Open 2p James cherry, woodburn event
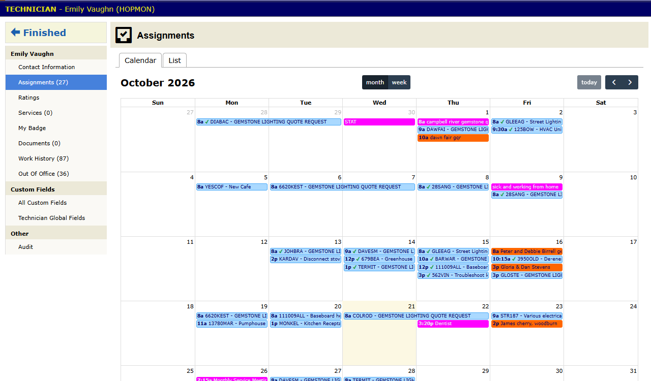The height and width of the screenshot is (381, 651). point(527,324)
